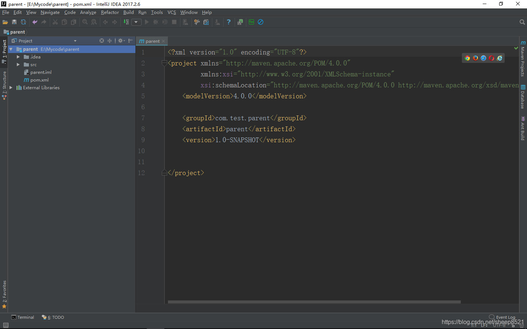Viewport: 527px width, 329px height.
Task: Open the Terminal tool window
Action: pos(23,317)
